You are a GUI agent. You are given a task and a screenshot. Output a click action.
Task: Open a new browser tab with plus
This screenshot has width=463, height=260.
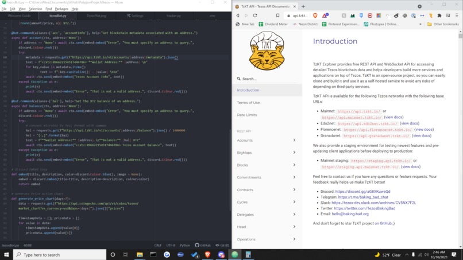point(303,6)
